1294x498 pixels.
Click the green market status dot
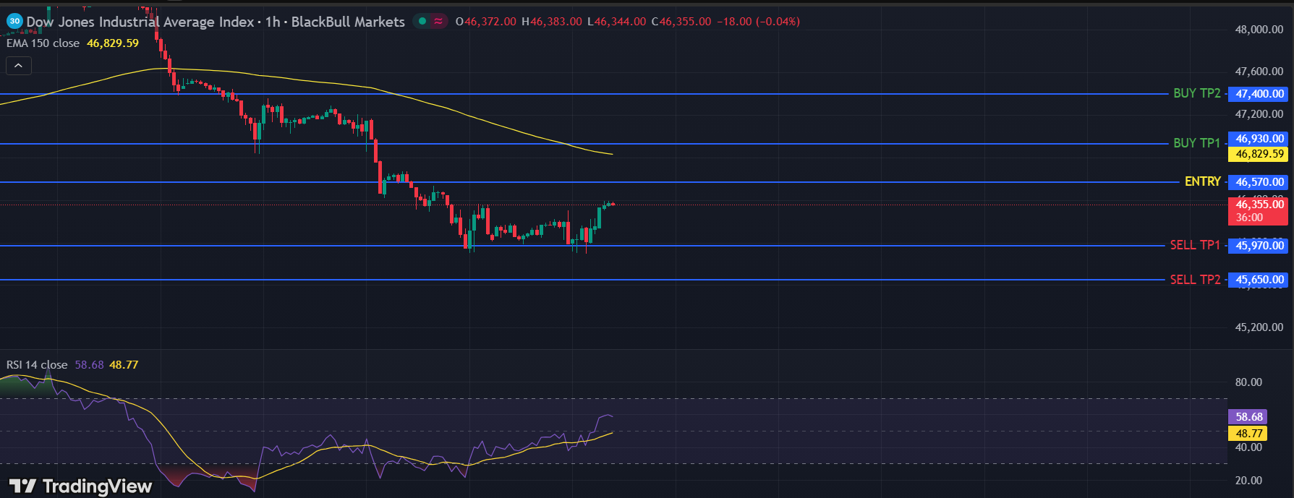point(422,22)
